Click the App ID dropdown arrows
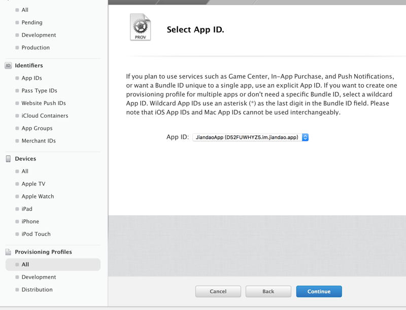The width and height of the screenshot is (406, 310). pos(306,137)
